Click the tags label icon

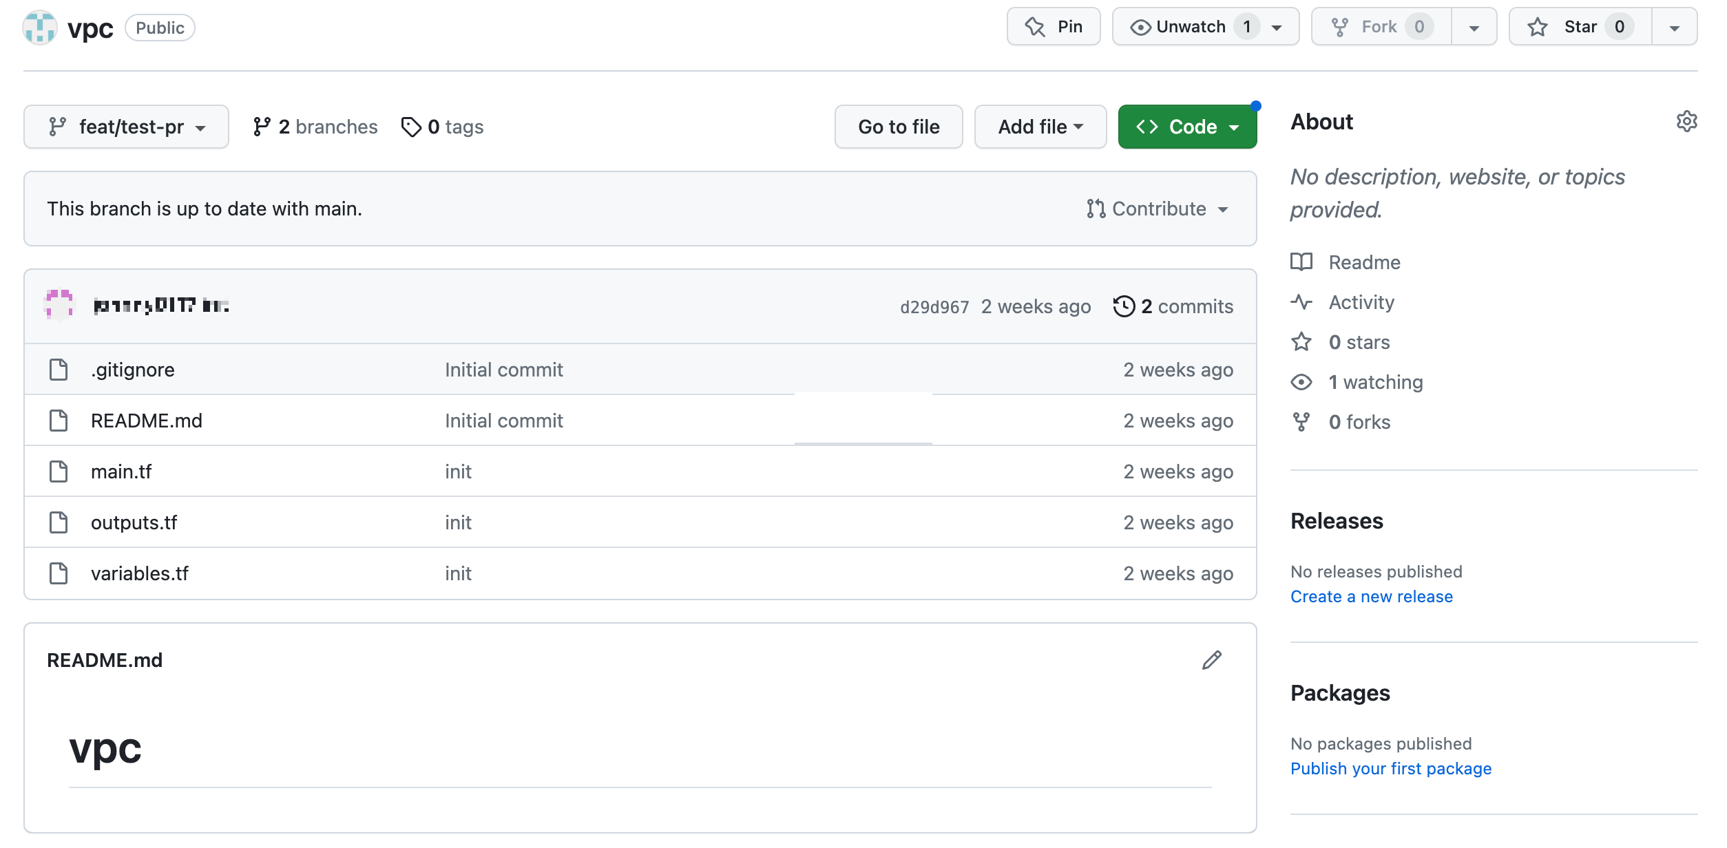pos(411,127)
